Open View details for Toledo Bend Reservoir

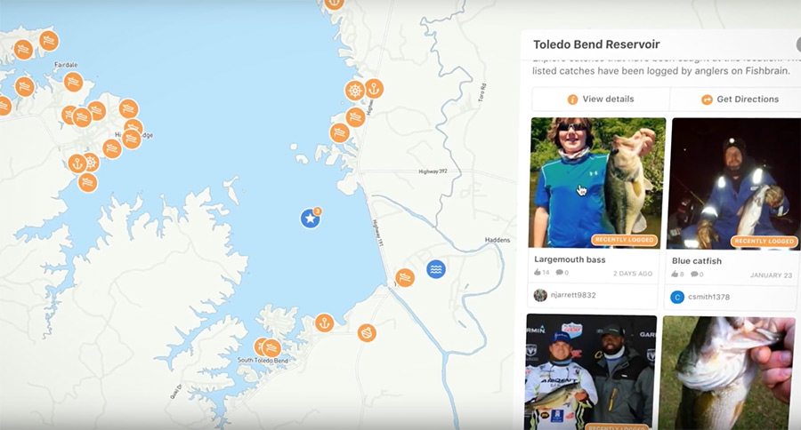tap(601, 99)
